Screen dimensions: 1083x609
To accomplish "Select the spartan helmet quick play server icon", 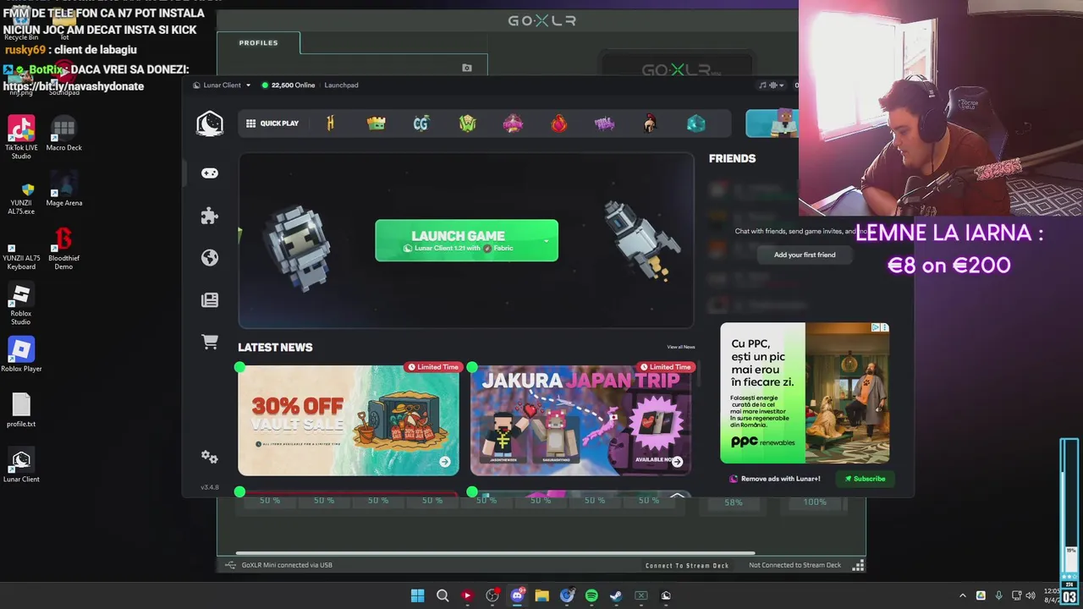I will click(650, 123).
